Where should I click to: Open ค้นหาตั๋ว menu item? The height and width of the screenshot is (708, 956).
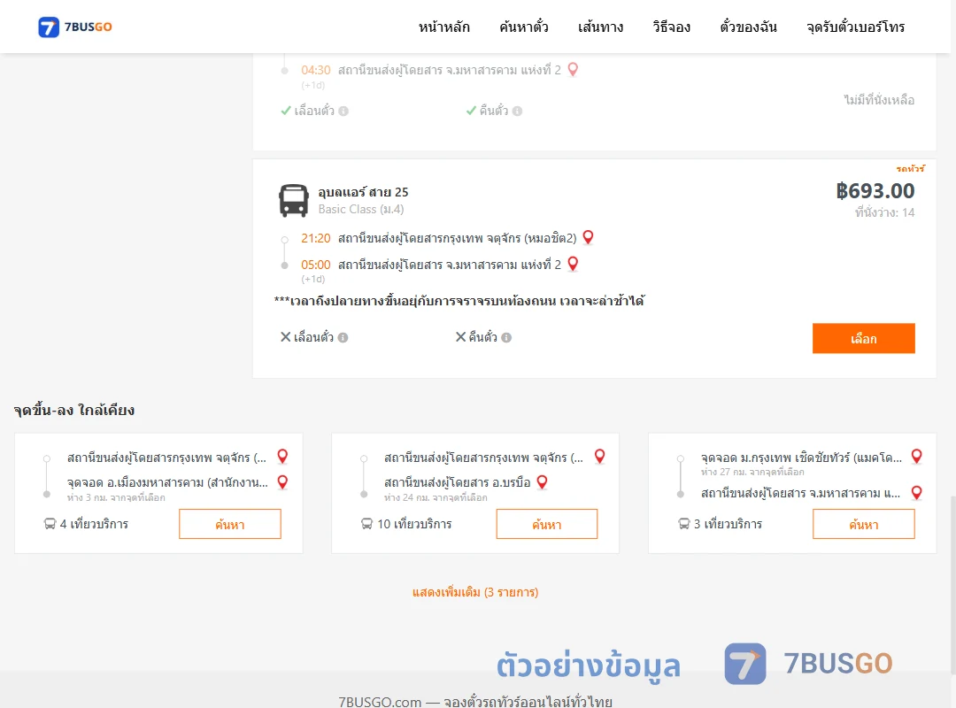tap(524, 27)
